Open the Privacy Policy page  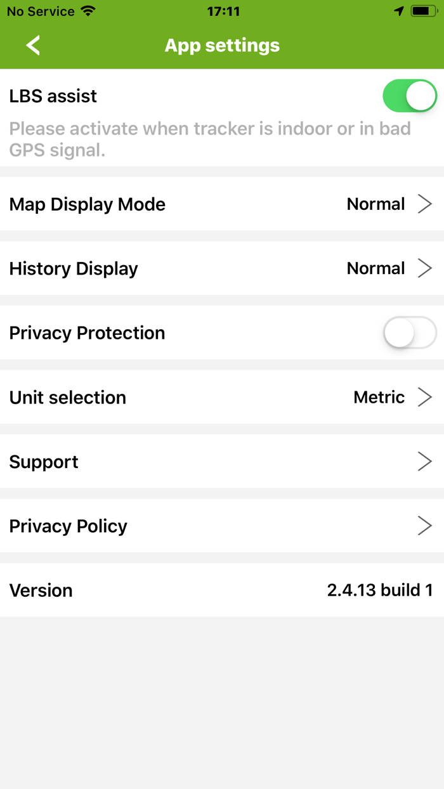coord(222,525)
